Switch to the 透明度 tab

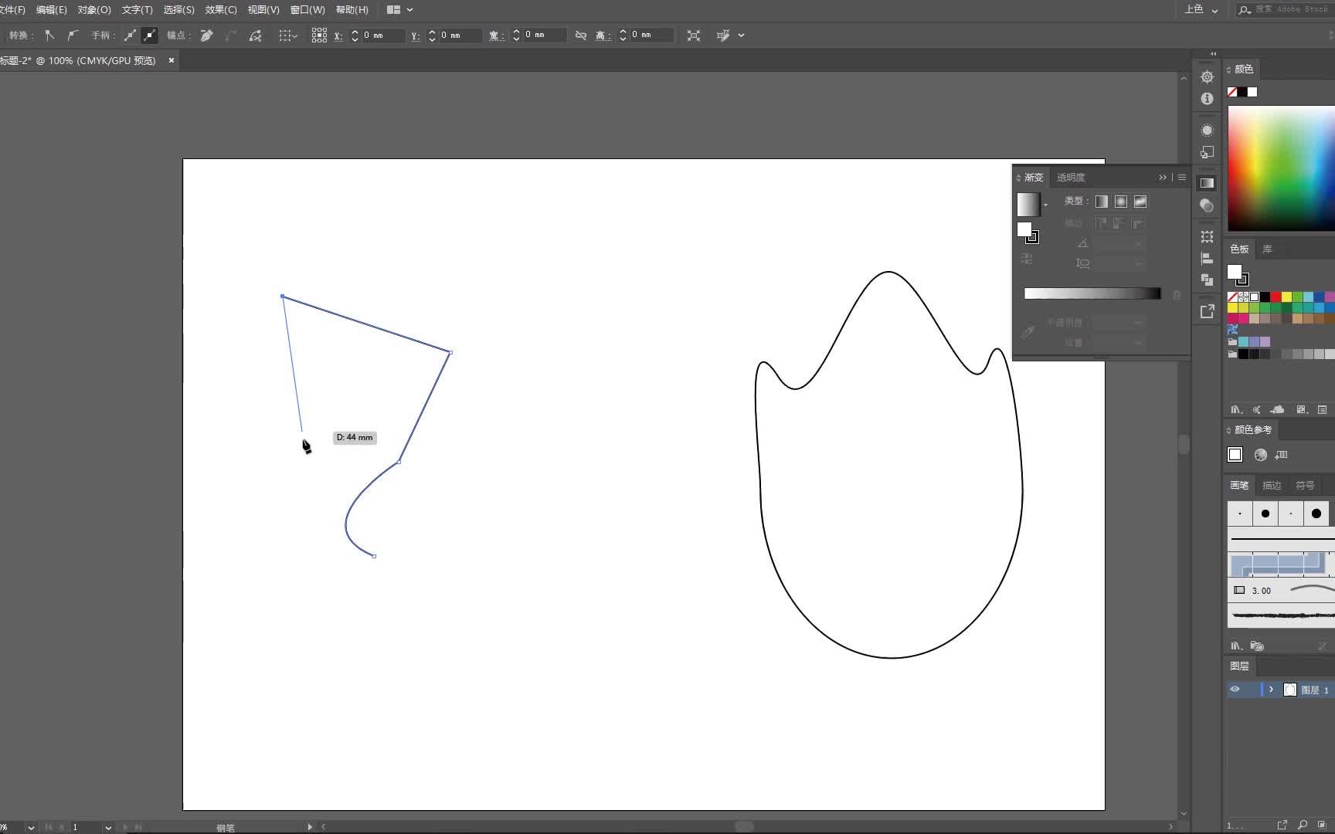1071,178
